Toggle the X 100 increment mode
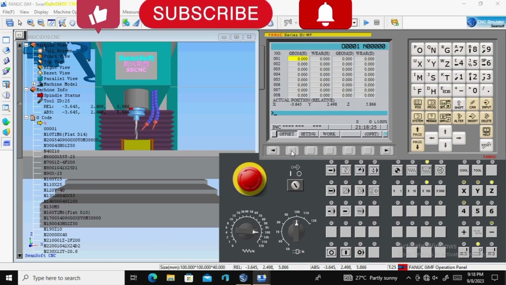Viewport: 506px width, 285px height. [x=426, y=191]
